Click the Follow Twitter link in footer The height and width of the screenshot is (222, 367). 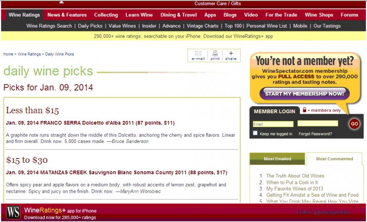tap(323, 212)
